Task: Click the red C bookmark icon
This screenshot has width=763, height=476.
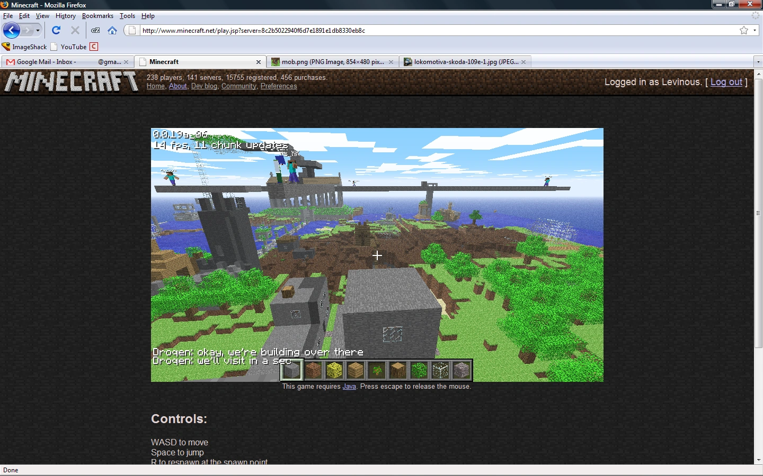Action: [94, 47]
